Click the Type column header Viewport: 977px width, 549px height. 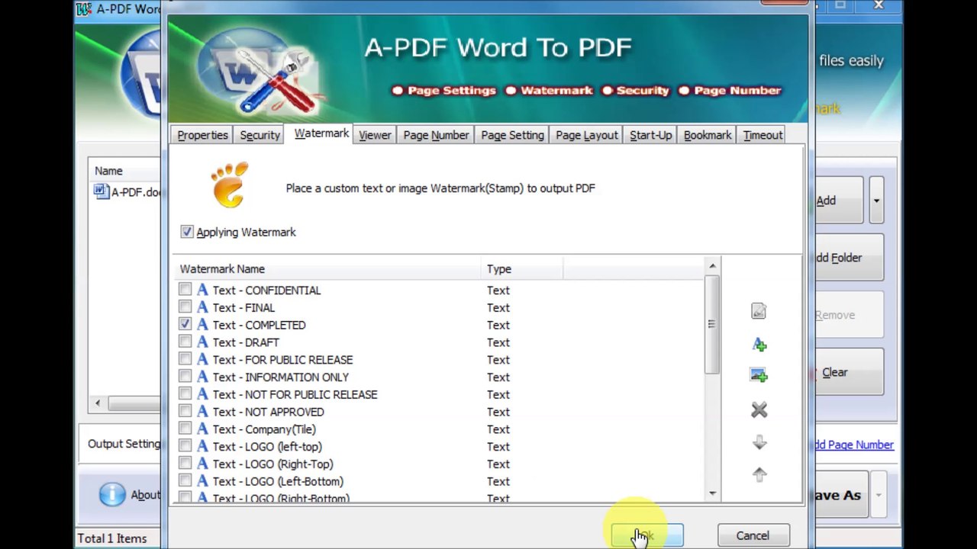tap(524, 268)
